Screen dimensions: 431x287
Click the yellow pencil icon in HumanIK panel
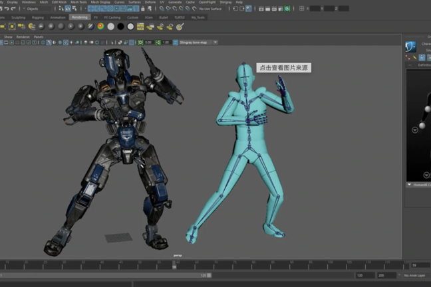pyautogui.click(x=414, y=57)
